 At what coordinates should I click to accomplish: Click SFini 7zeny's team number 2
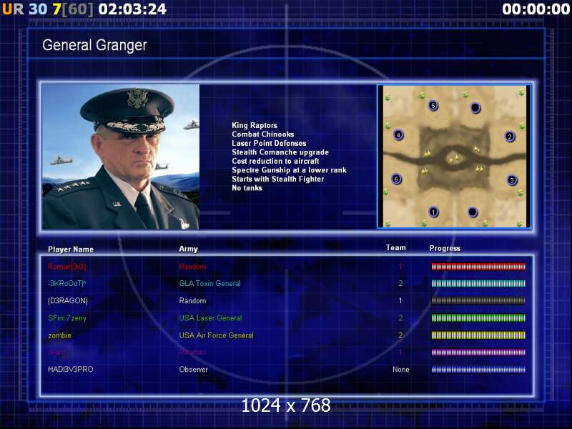[400, 317]
